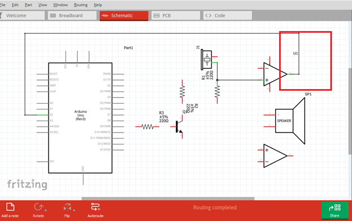Click the Part1 label

click(129, 48)
